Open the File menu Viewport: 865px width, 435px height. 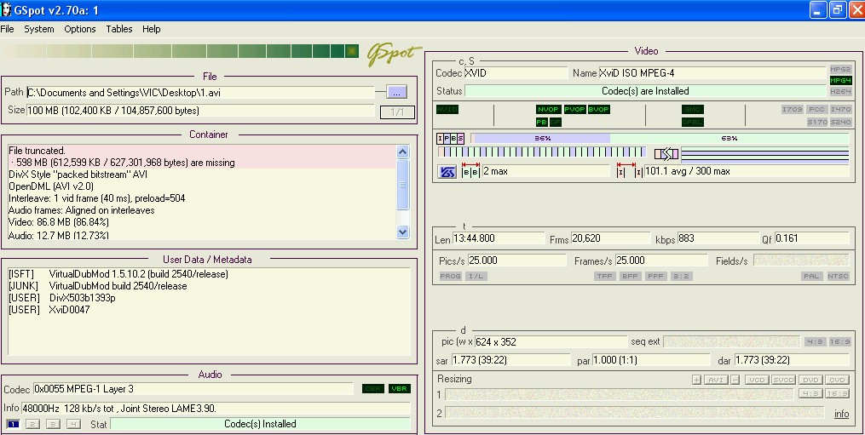(7, 29)
